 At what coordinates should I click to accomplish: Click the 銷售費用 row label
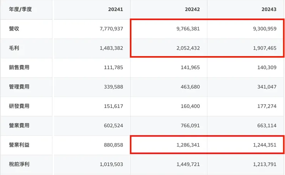[19, 67]
